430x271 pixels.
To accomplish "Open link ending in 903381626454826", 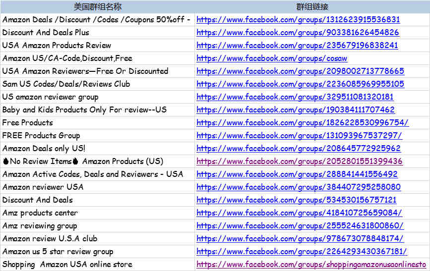I will 298,33.
